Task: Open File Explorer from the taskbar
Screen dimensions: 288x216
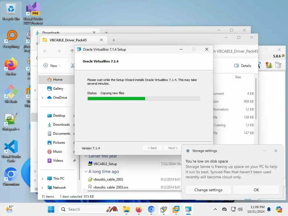Action: click(127, 209)
